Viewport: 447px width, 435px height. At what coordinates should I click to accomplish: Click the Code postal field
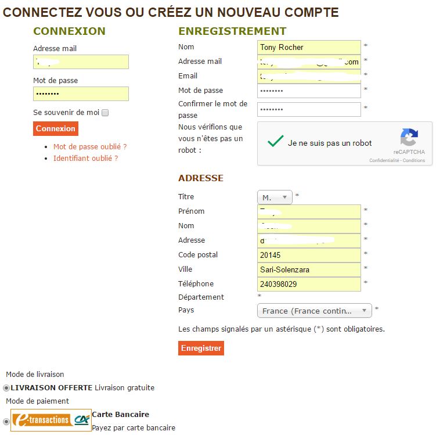[309, 255]
